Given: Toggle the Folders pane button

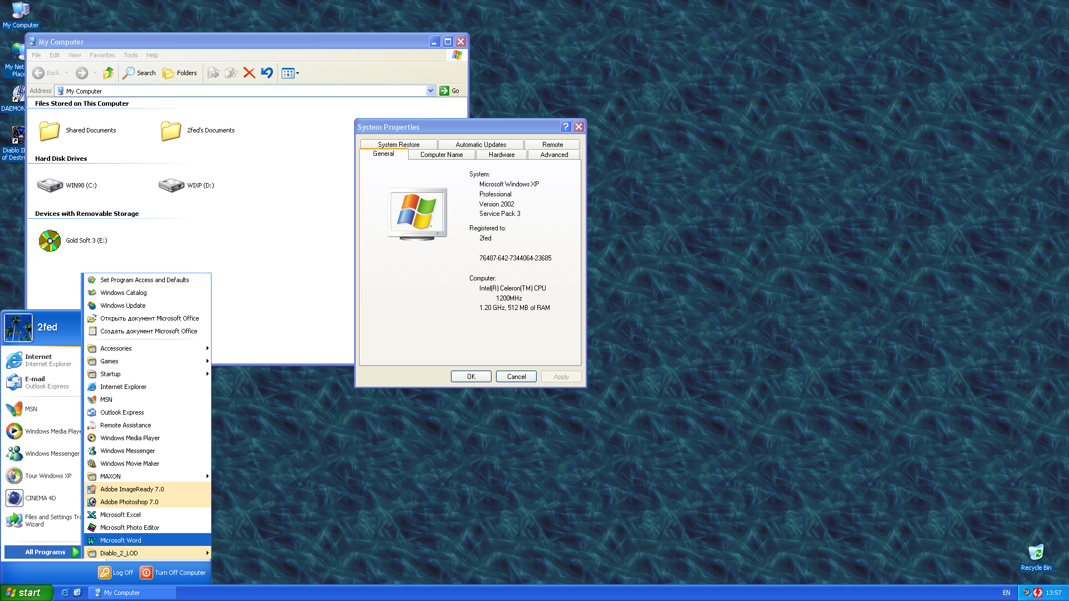Looking at the screenshot, I should point(179,73).
